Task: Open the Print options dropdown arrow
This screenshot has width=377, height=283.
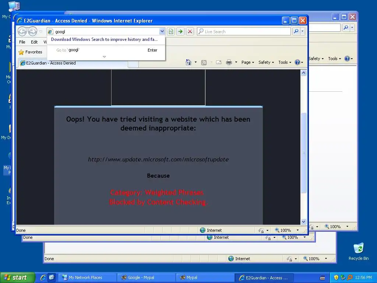Action: point(236,62)
